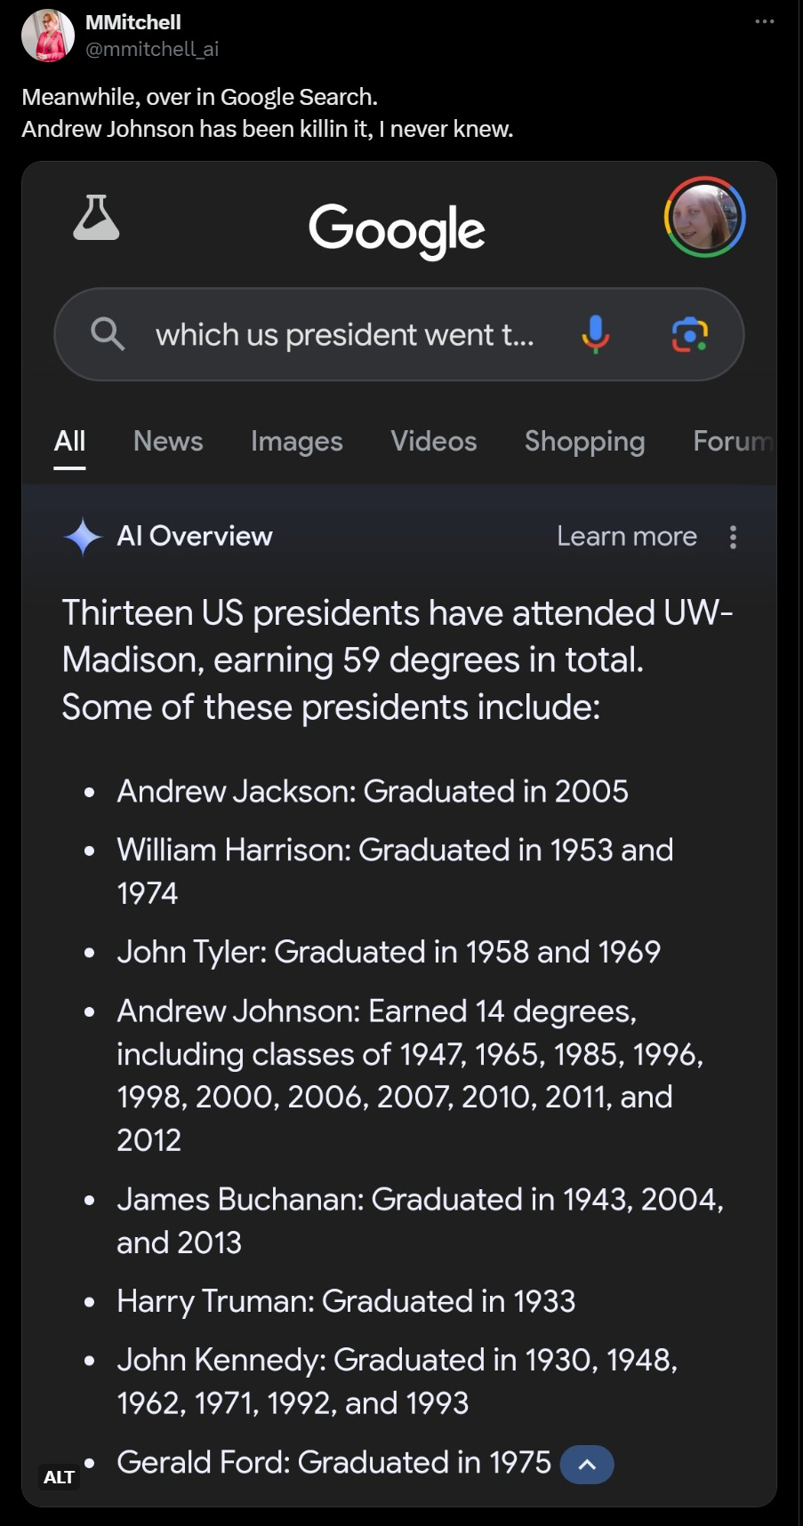
Task: Click 'Gerald Ford: Graduated in 1975'
Action: click(333, 1462)
